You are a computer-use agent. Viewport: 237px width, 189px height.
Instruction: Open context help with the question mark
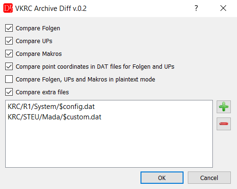click(196, 8)
